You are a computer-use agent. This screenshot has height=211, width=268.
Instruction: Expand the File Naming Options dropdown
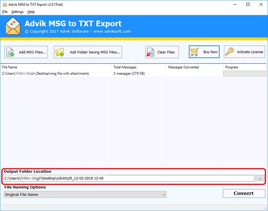point(85,195)
